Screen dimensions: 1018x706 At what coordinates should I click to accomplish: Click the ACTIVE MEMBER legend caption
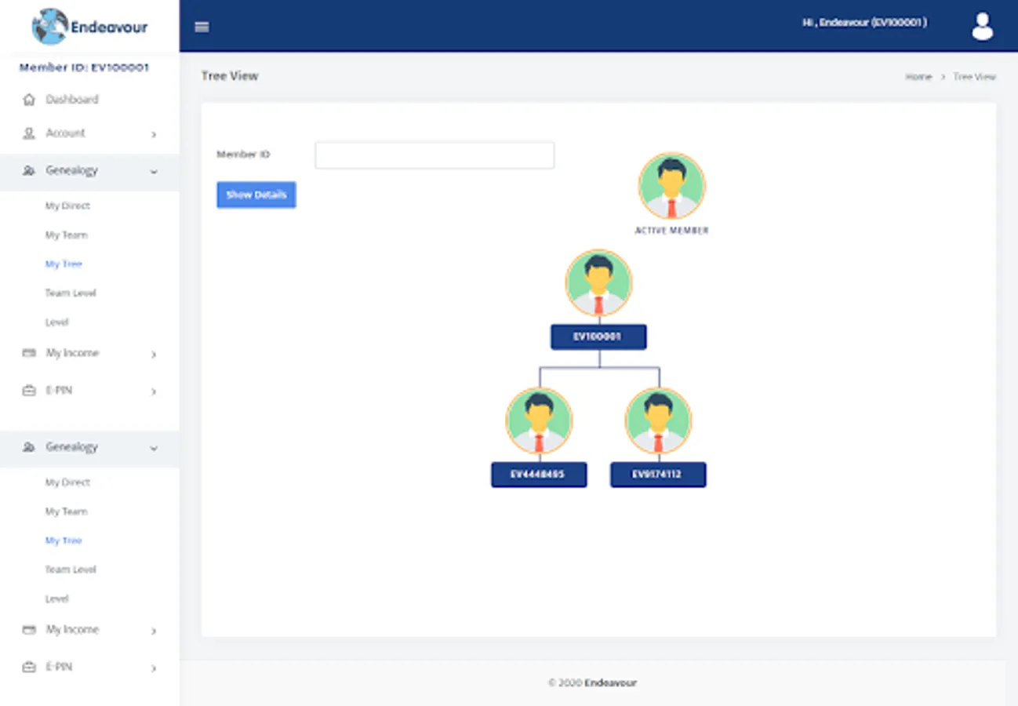click(x=671, y=231)
